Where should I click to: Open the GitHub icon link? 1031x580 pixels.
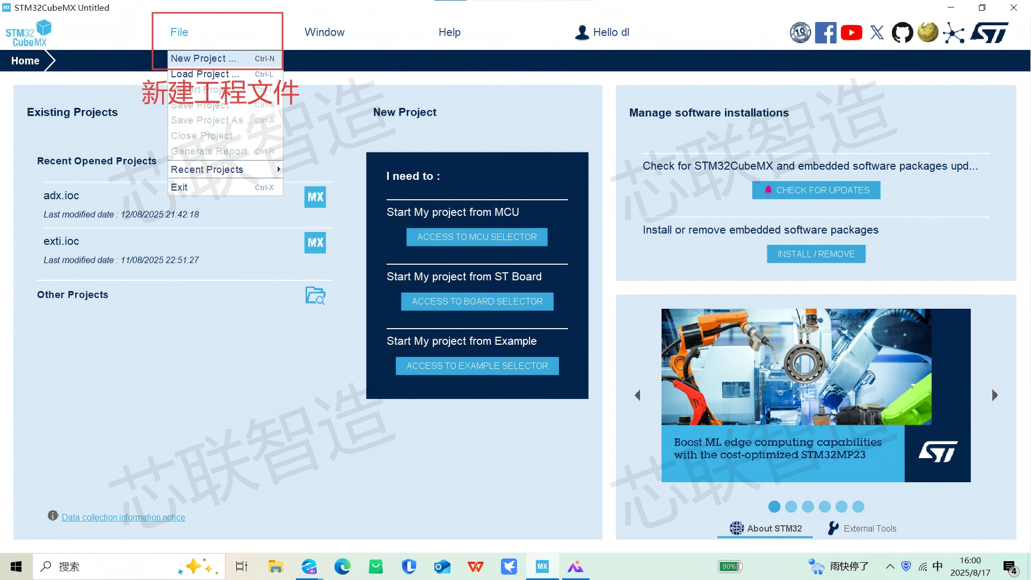(902, 33)
